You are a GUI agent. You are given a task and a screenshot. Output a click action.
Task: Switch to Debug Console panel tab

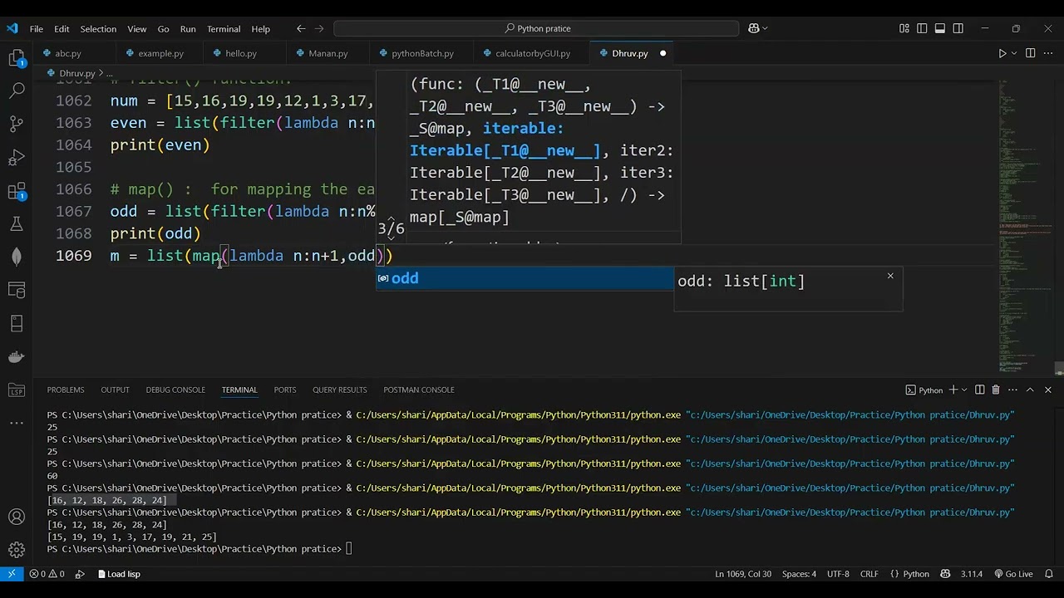(x=175, y=390)
